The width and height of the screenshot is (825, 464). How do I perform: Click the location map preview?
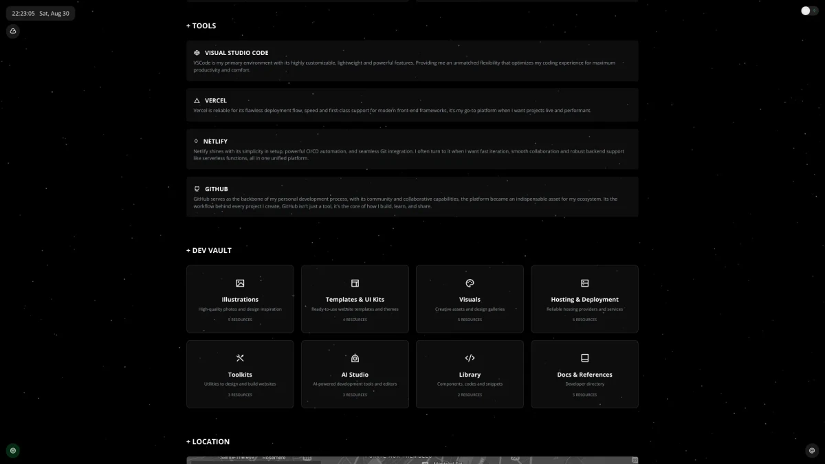pyautogui.click(x=412, y=460)
